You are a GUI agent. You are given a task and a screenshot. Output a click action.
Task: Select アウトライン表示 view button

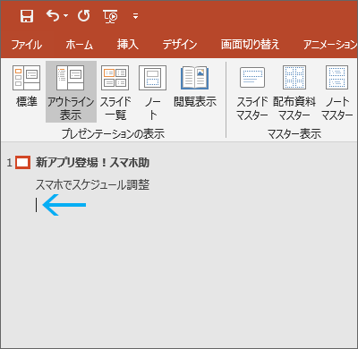click(71, 92)
